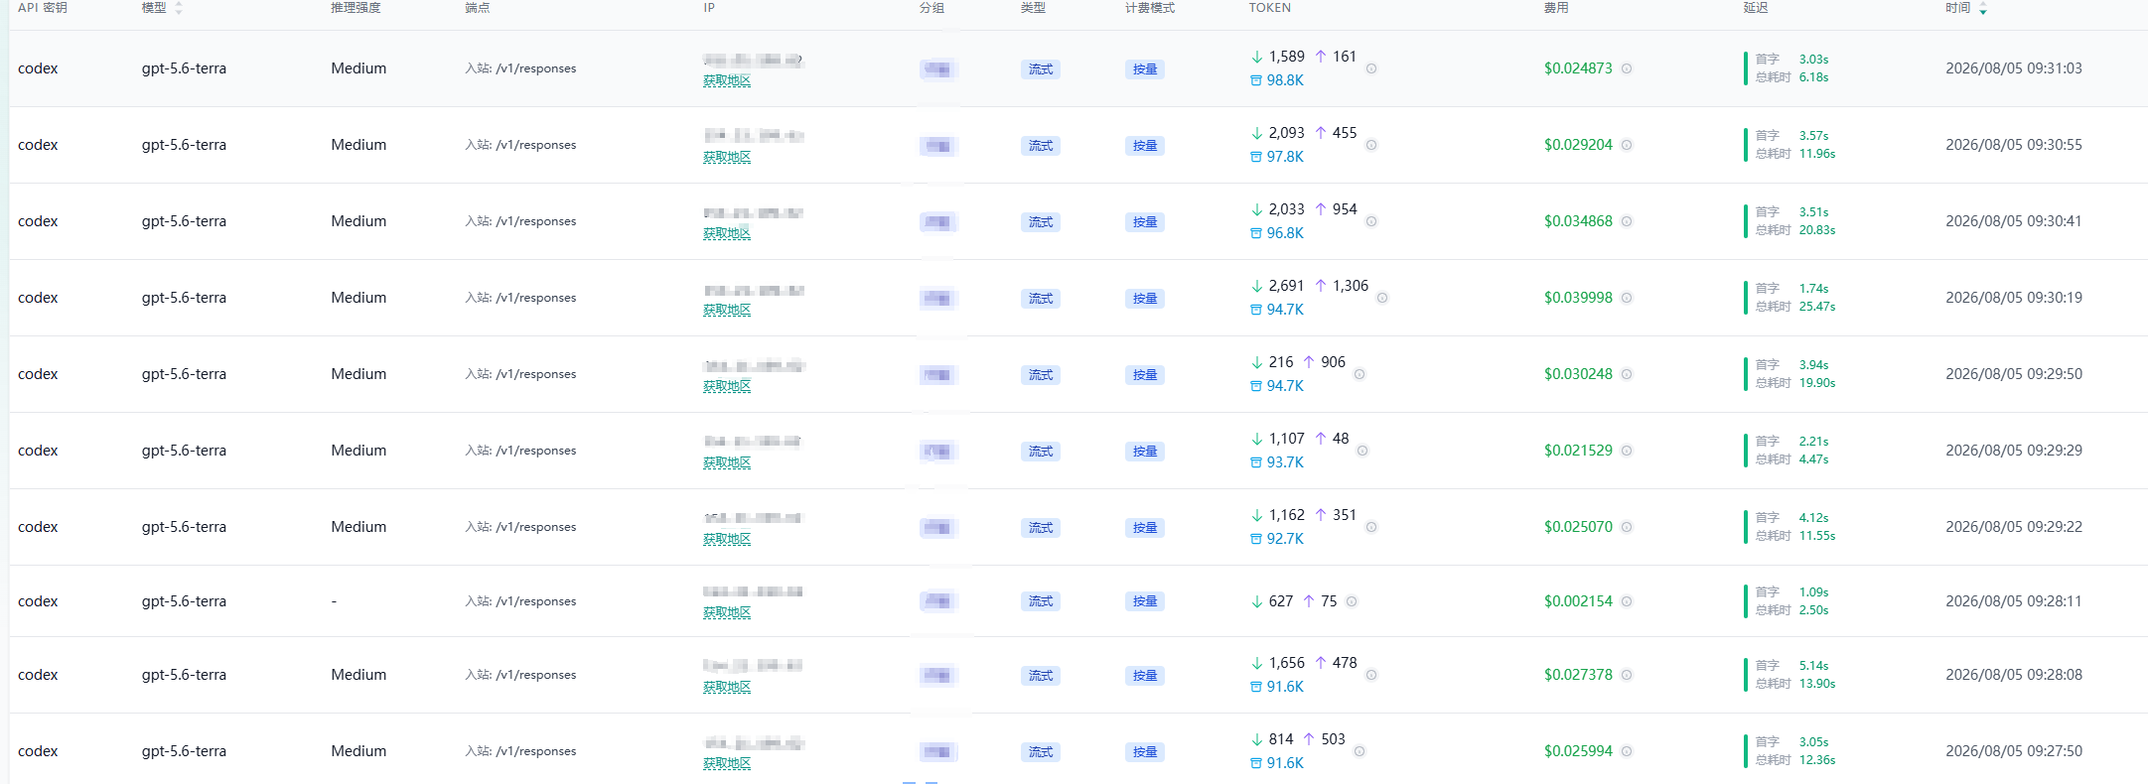Viewport: 2148px width, 784px height.
Task: Click token info icon in the 2,691 row
Action: point(1382,298)
